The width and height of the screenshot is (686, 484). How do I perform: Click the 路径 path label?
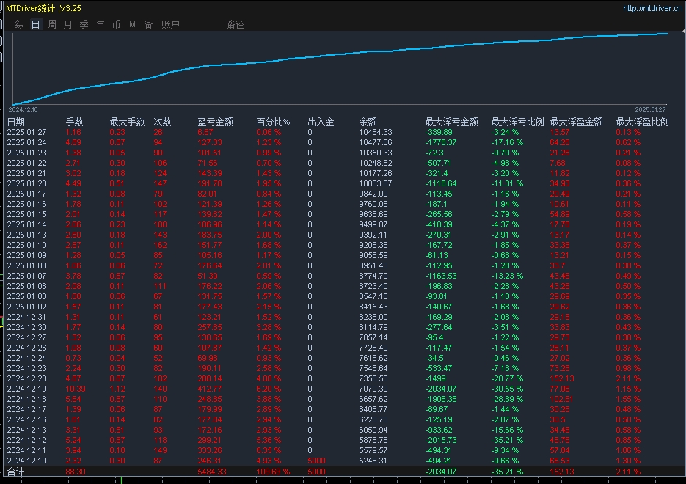click(235, 24)
